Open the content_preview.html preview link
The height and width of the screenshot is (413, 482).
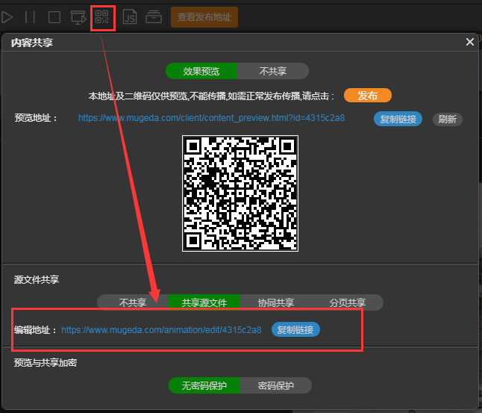tap(211, 118)
